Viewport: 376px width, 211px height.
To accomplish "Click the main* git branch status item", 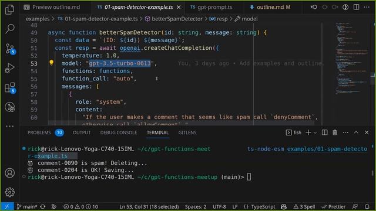I will tap(26, 206).
